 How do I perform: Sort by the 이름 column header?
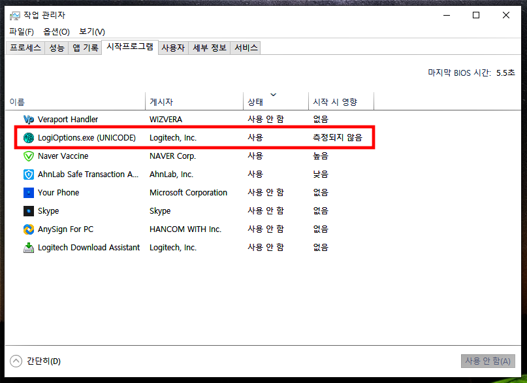(x=76, y=102)
